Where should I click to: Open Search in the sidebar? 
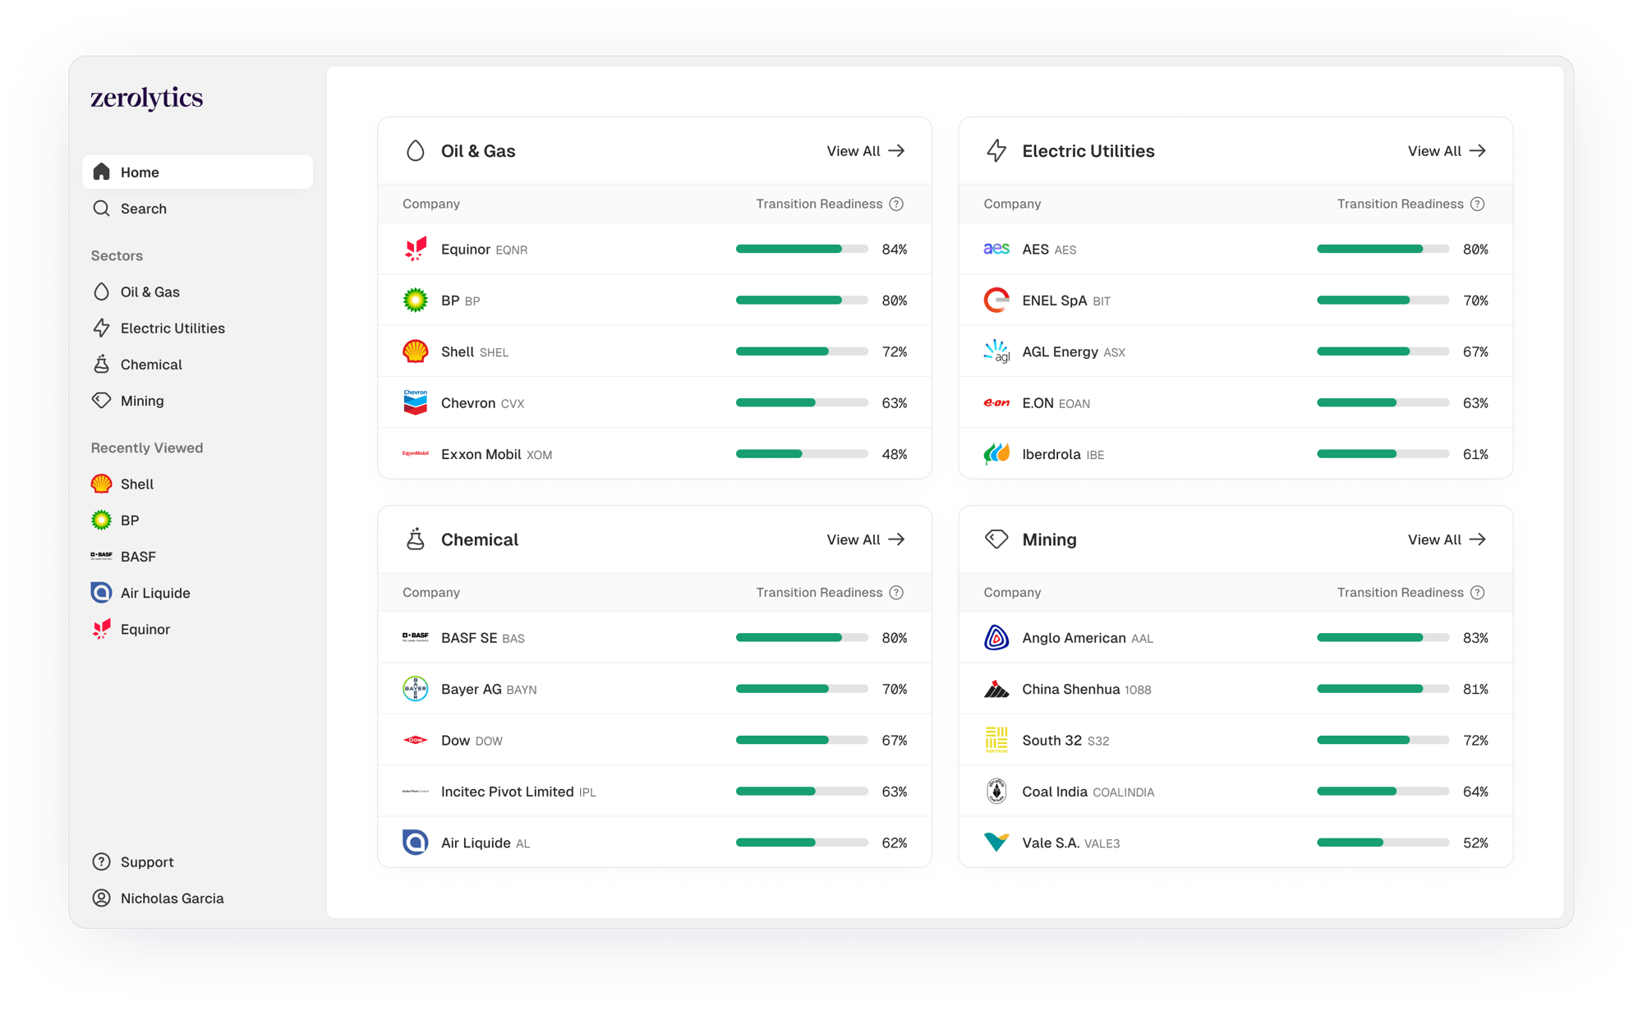click(197, 209)
